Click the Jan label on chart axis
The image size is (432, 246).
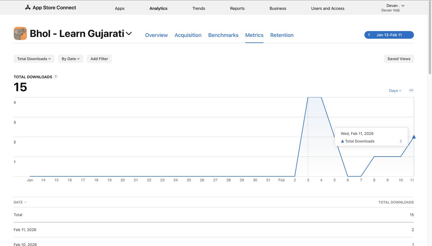(x=30, y=180)
